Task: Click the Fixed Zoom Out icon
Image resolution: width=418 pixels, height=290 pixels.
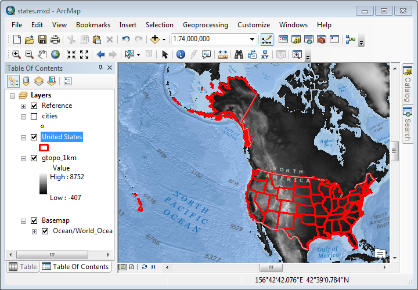Action: point(84,55)
